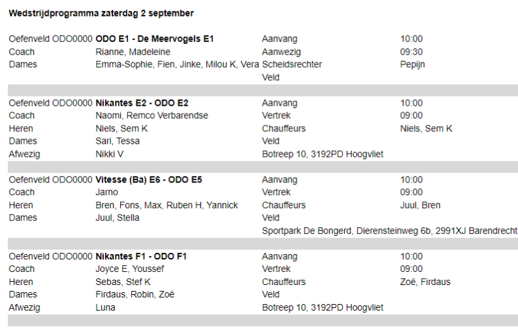Select match title 'Nikantes E2 - ODO E2'
Screen dimensions: 518x329
pos(142,103)
